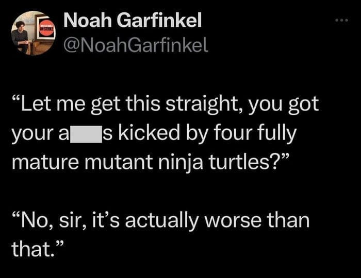Click Noah Garfinkel's profile avatar

click(33, 33)
